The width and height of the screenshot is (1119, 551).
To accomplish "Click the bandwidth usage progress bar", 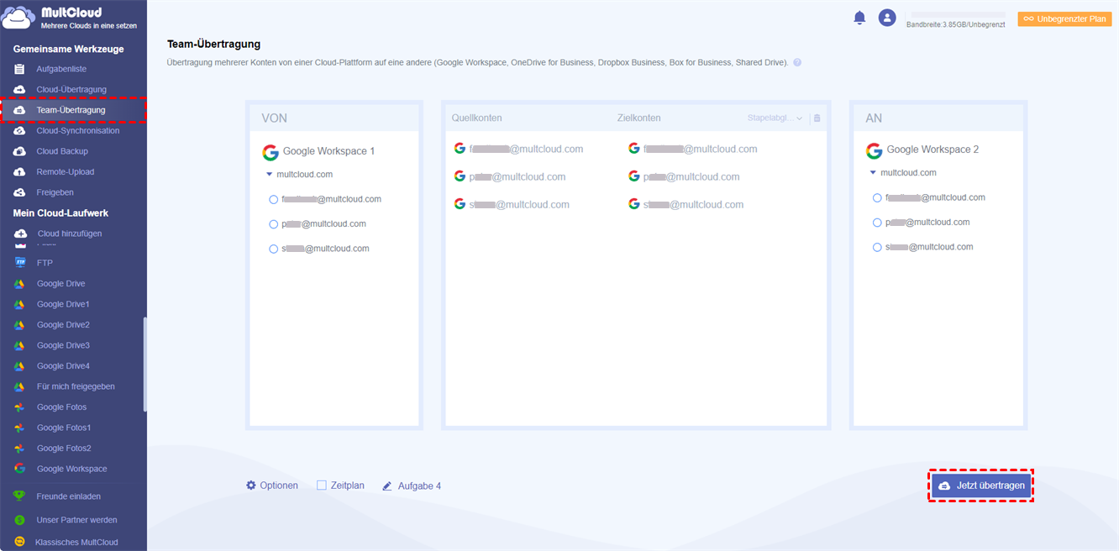I will pyautogui.click(x=959, y=15).
